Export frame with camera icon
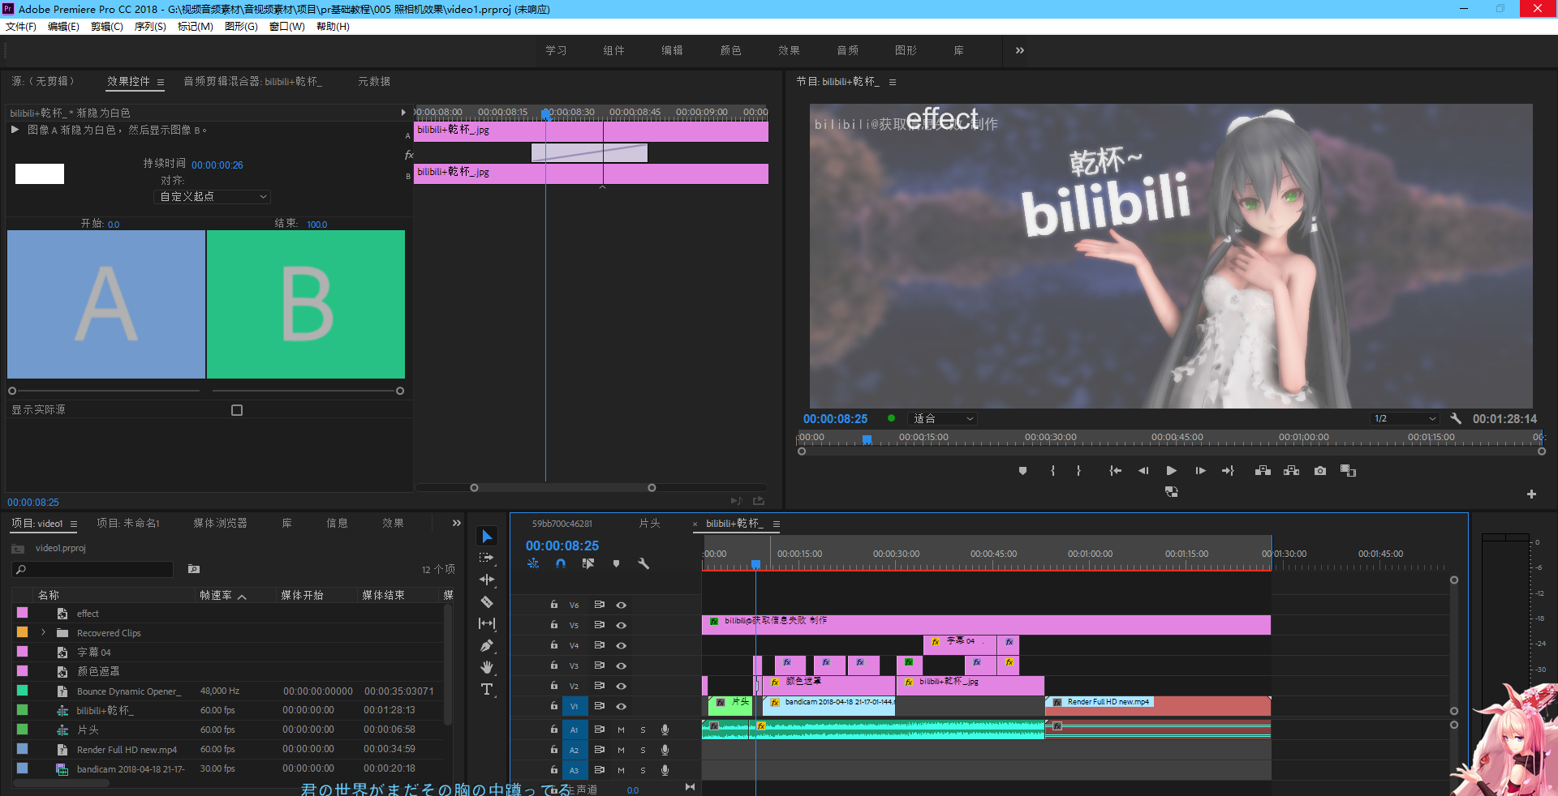This screenshot has height=796, width=1558. [1320, 471]
